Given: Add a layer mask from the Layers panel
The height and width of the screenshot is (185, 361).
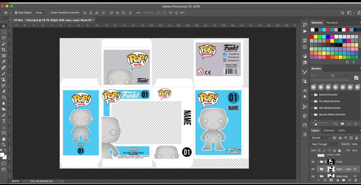Looking at the screenshot, I should (331, 180).
